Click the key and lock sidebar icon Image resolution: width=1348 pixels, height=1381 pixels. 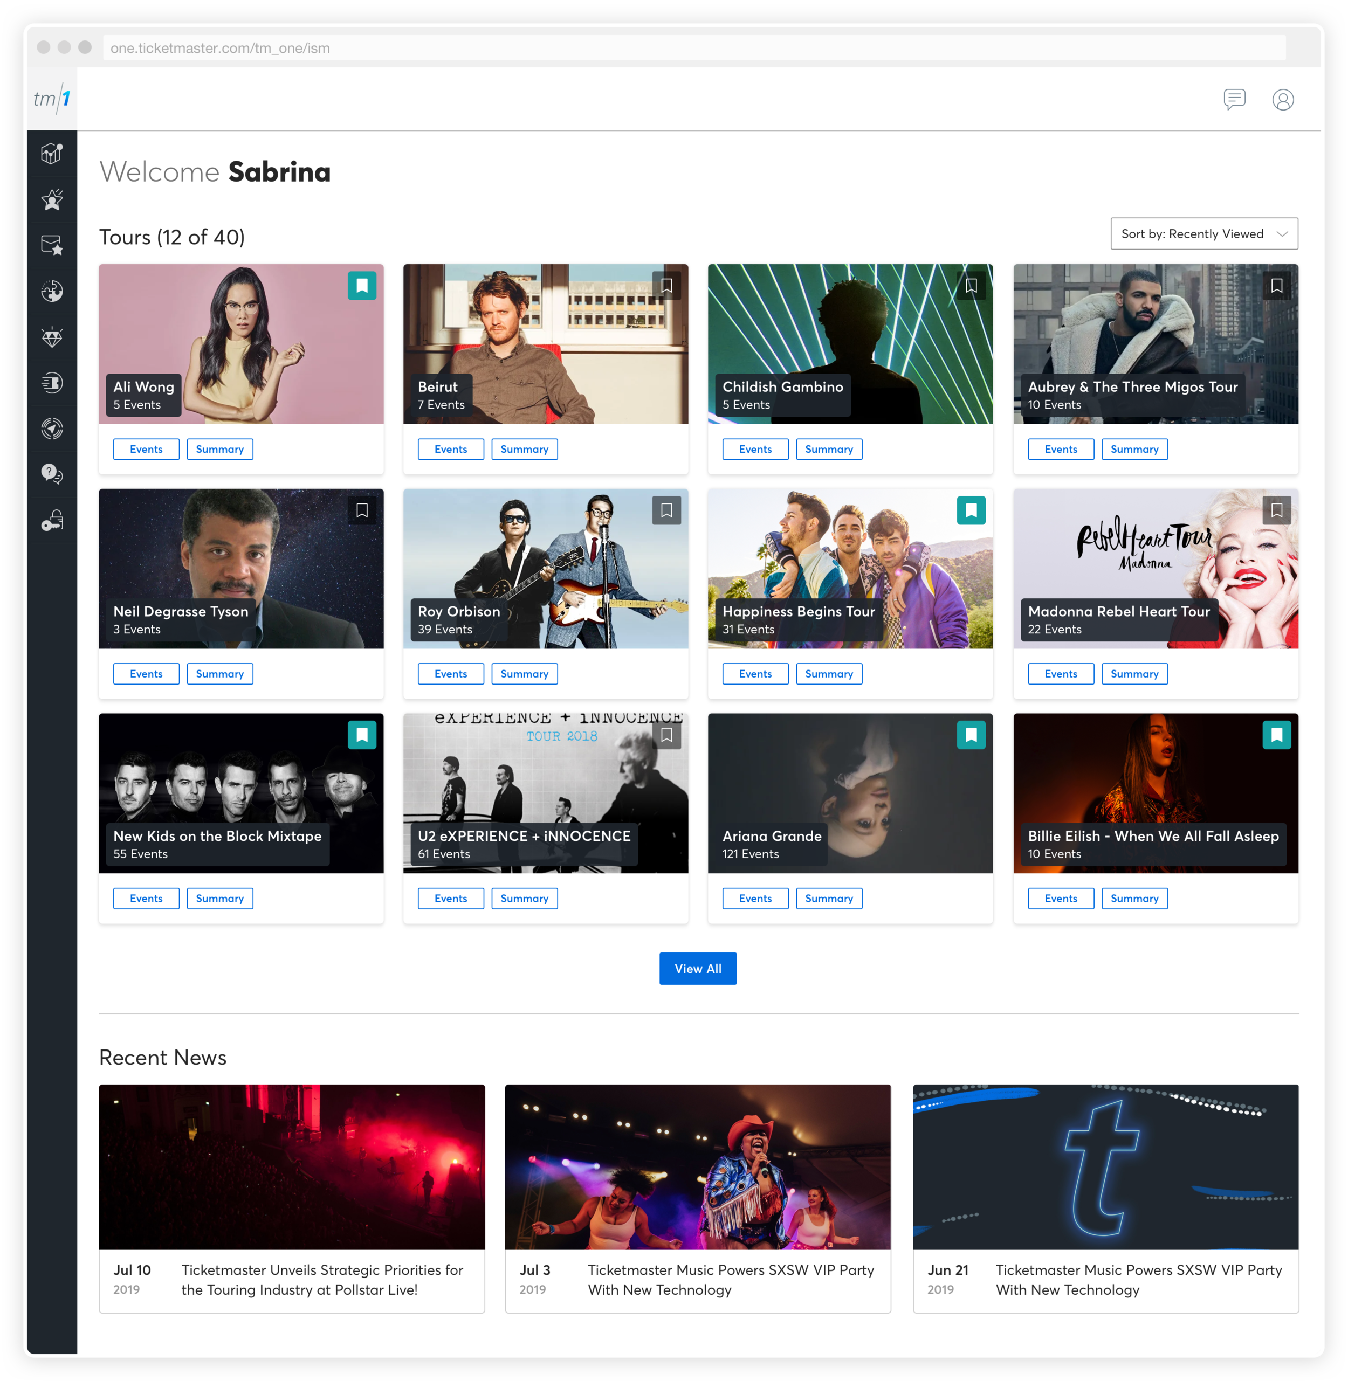coord(52,520)
